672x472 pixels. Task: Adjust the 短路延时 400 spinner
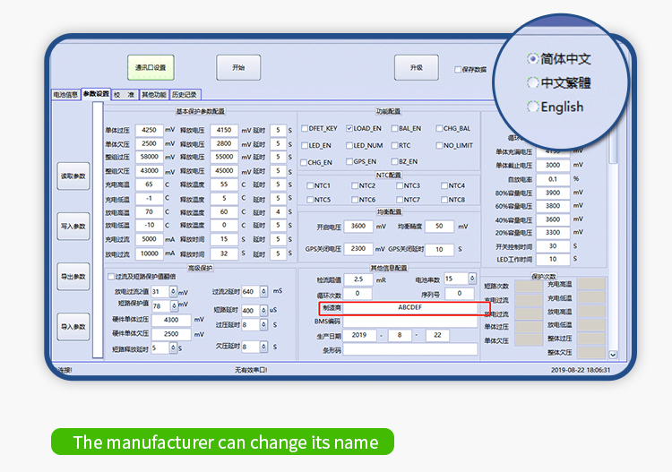click(263, 310)
